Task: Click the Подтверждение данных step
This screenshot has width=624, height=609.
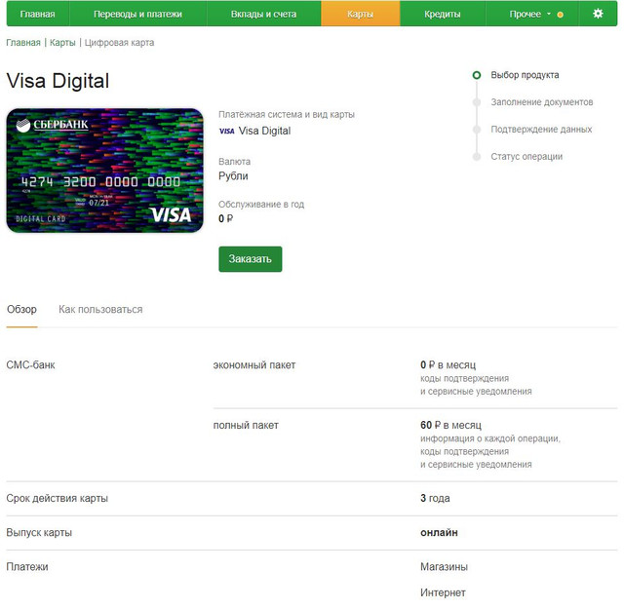Action: coord(541,130)
